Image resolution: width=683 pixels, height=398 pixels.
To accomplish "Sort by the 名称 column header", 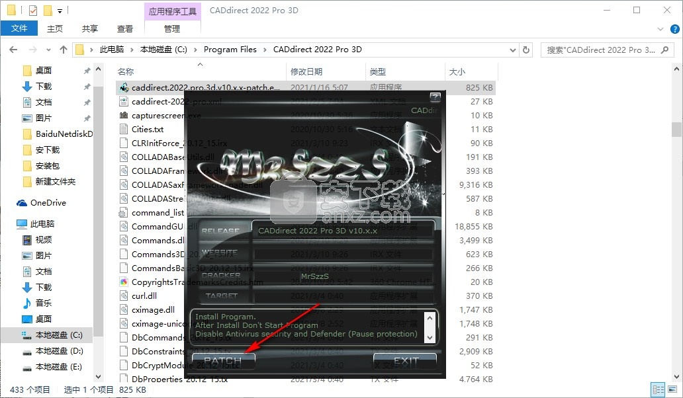I will click(x=126, y=72).
